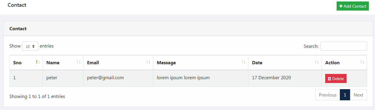The height and width of the screenshot is (110, 375).
Task: Click the Add Contact button
Action: coord(353,6)
